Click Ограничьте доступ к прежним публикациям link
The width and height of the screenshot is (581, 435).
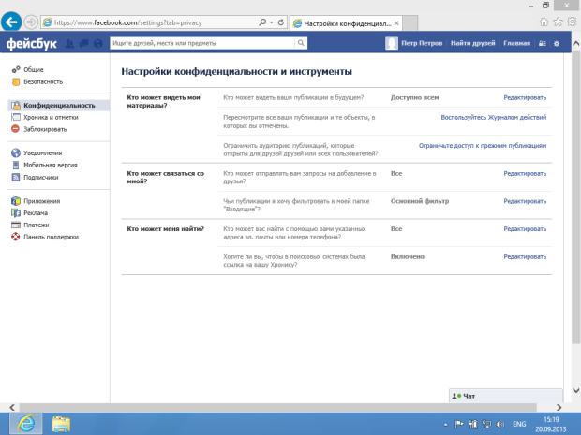pos(483,146)
